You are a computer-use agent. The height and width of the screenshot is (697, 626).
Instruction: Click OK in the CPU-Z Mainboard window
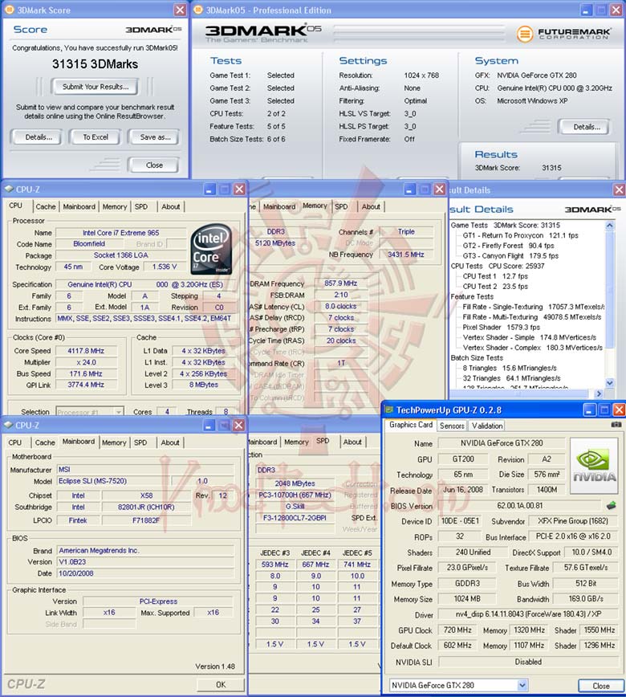tap(221, 684)
